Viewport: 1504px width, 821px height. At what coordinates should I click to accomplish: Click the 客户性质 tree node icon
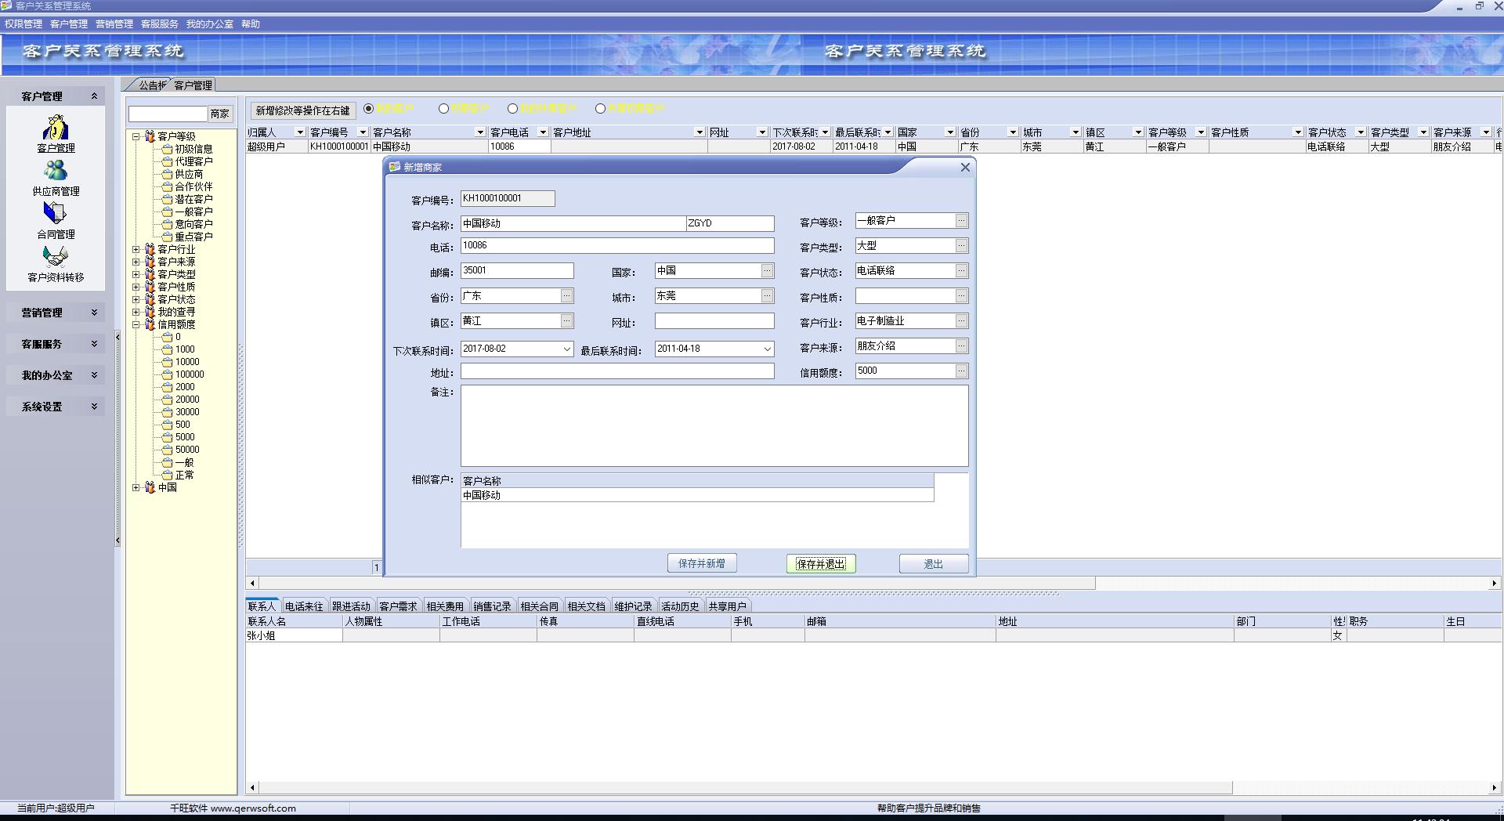click(150, 287)
